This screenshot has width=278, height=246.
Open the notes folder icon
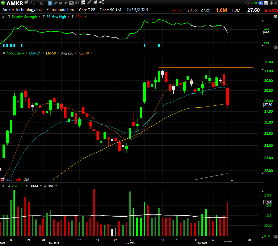(95, 2)
